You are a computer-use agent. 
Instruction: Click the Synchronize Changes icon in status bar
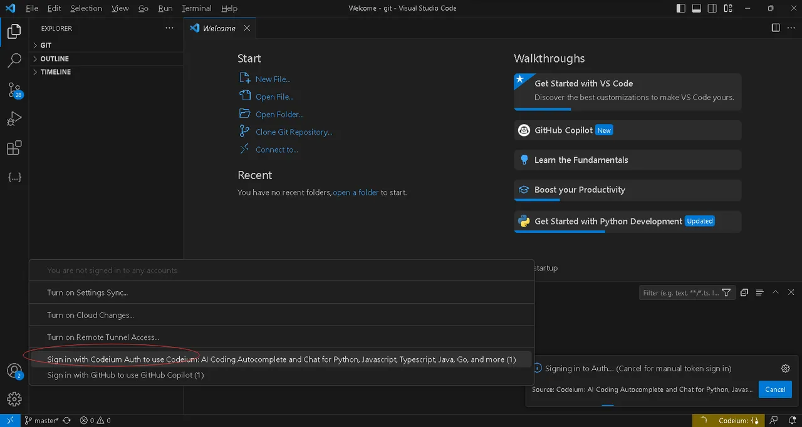coord(67,421)
